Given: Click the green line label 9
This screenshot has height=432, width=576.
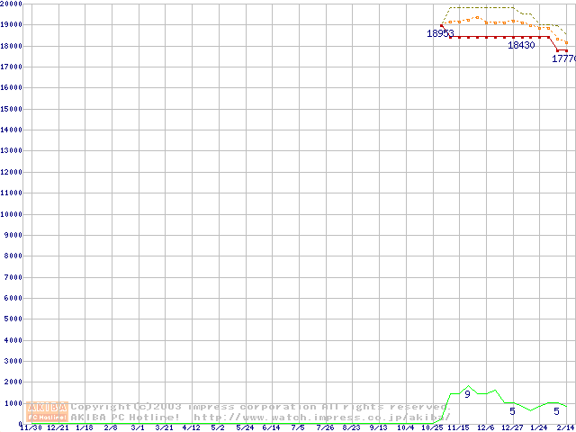Looking at the screenshot, I should pyautogui.click(x=467, y=394).
